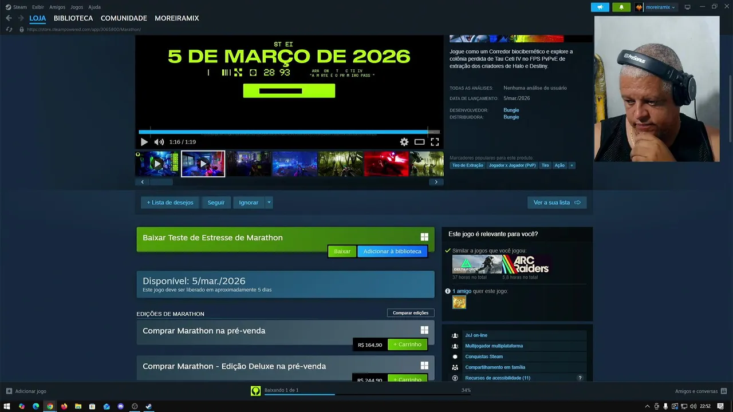Go back with the navigation arrow

9,18
